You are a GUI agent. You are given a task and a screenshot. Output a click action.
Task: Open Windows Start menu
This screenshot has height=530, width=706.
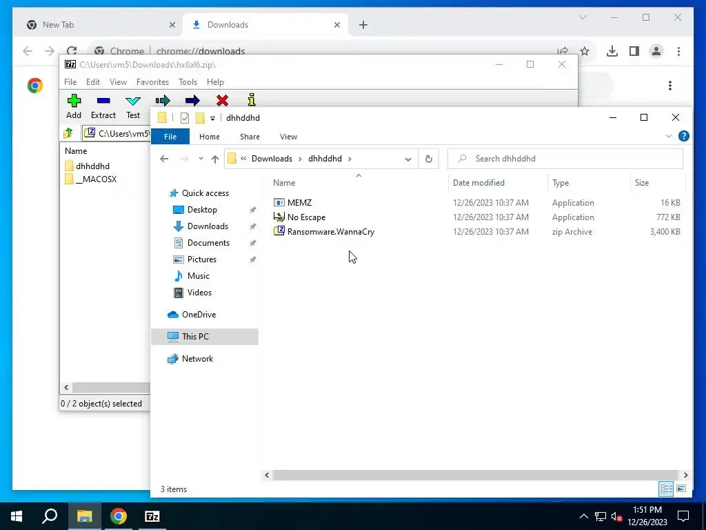(17, 516)
